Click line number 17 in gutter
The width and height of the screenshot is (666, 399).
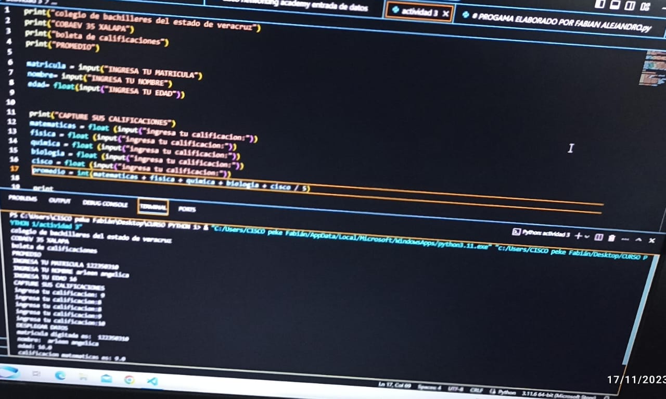[14, 169]
